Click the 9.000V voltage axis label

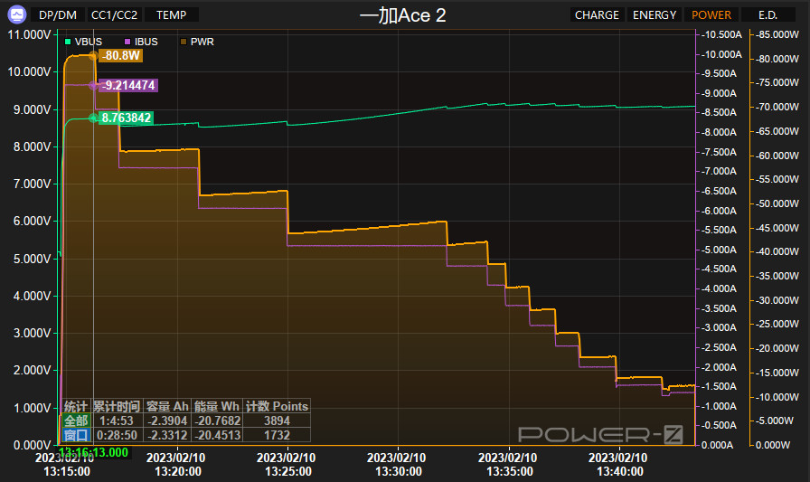tap(32, 109)
